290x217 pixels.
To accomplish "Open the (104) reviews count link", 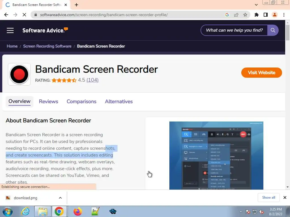I will (93, 80).
